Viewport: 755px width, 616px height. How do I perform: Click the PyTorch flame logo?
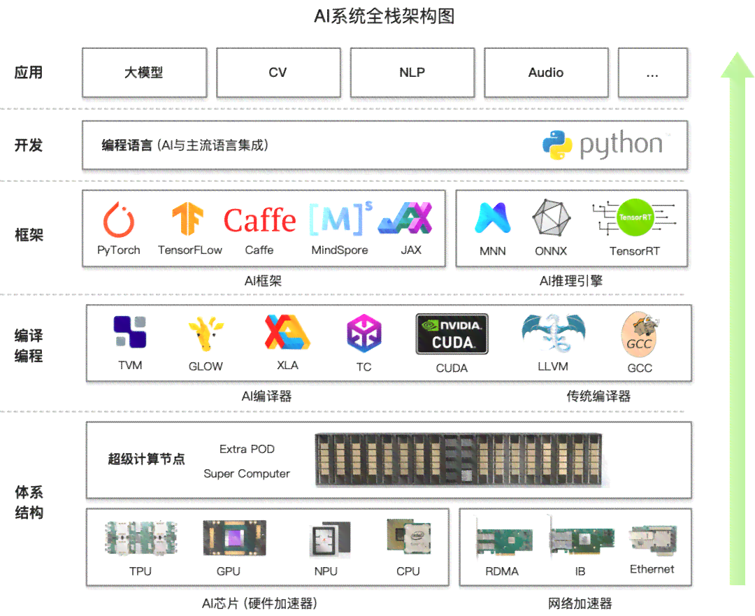click(x=118, y=220)
